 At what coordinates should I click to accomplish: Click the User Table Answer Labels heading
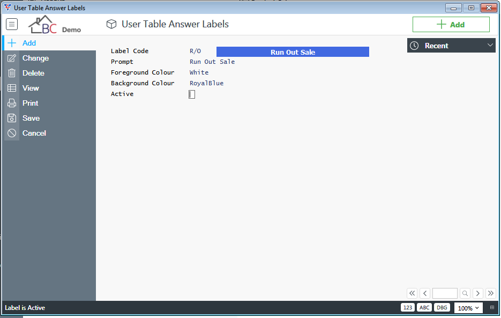click(x=175, y=24)
